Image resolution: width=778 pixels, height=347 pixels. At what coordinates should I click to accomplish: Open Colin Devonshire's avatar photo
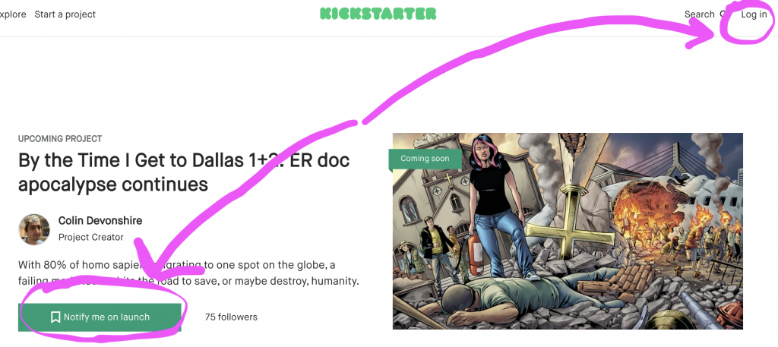coord(34,229)
